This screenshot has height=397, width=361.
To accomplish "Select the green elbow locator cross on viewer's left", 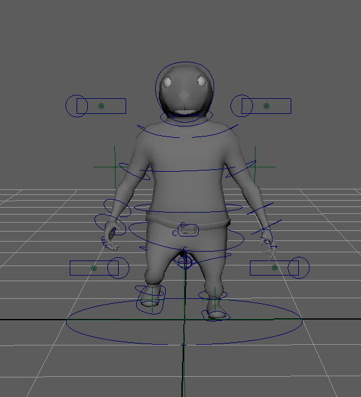I will pyautogui.click(x=115, y=167).
